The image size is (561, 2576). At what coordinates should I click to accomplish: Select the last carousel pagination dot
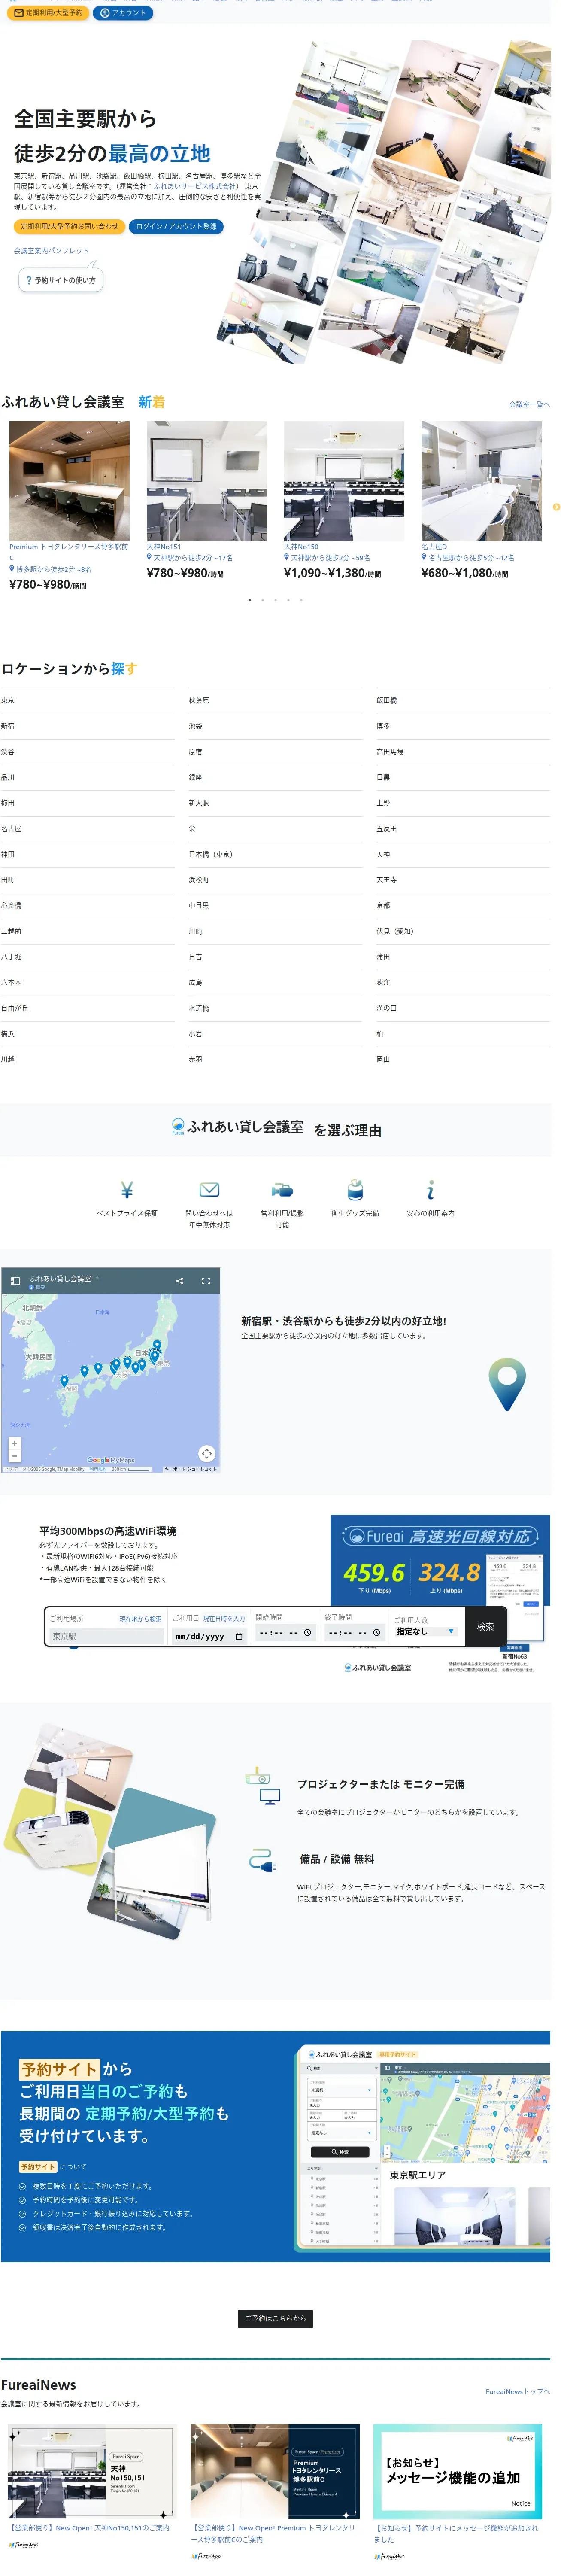click(301, 600)
